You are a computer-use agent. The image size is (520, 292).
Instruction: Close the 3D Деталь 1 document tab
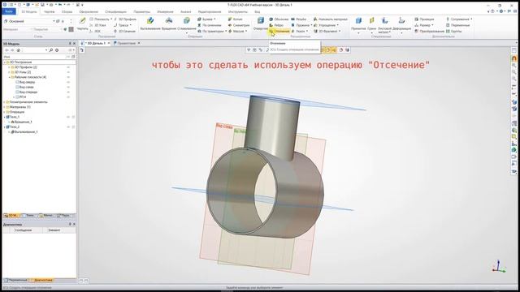pyautogui.click(x=108, y=43)
